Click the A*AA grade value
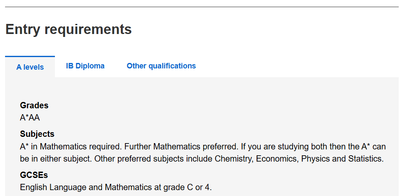 pyautogui.click(x=30, y=118)
